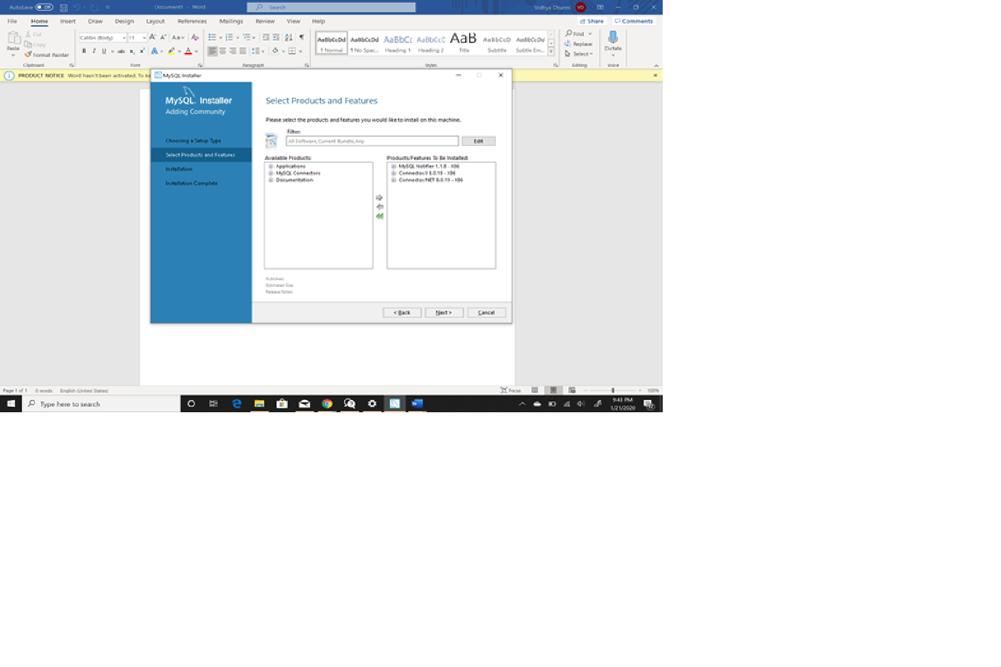Open the File menu in Word
1001x667 pixels.
[x=12, y=21]
